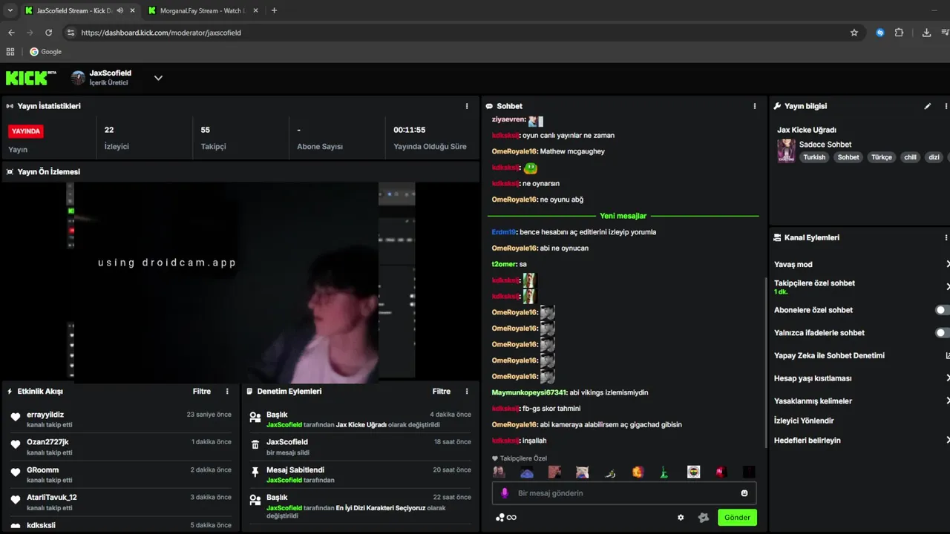Open the browser extensions puzzle icon
The width and height of the screenshot is (950, 534).
coord(900,33)
